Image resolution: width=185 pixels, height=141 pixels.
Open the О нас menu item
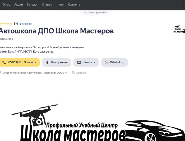point(6,5)
